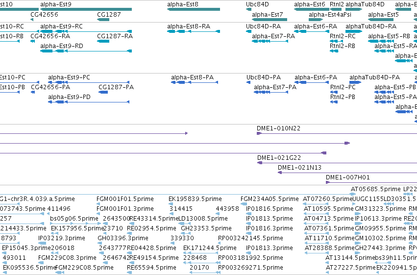Select protein alpha-Est9-PD
The height and width of the screenshot is (275, 417).
69,97
